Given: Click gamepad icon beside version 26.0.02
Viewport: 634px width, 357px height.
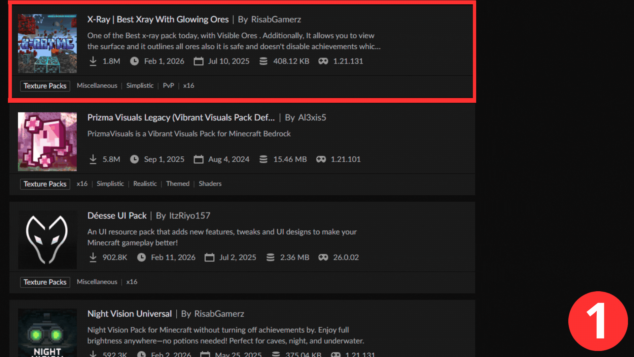Looking at the screenshot, I should [323, 258].
